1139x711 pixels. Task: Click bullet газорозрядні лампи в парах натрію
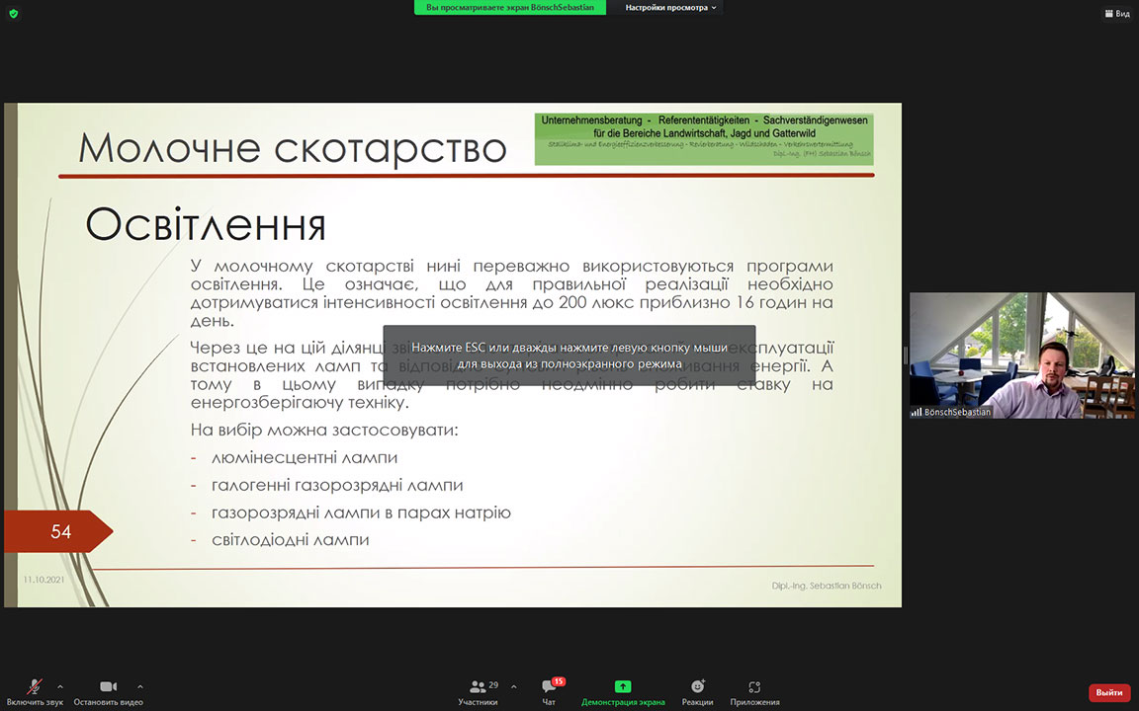pos(361,513)
